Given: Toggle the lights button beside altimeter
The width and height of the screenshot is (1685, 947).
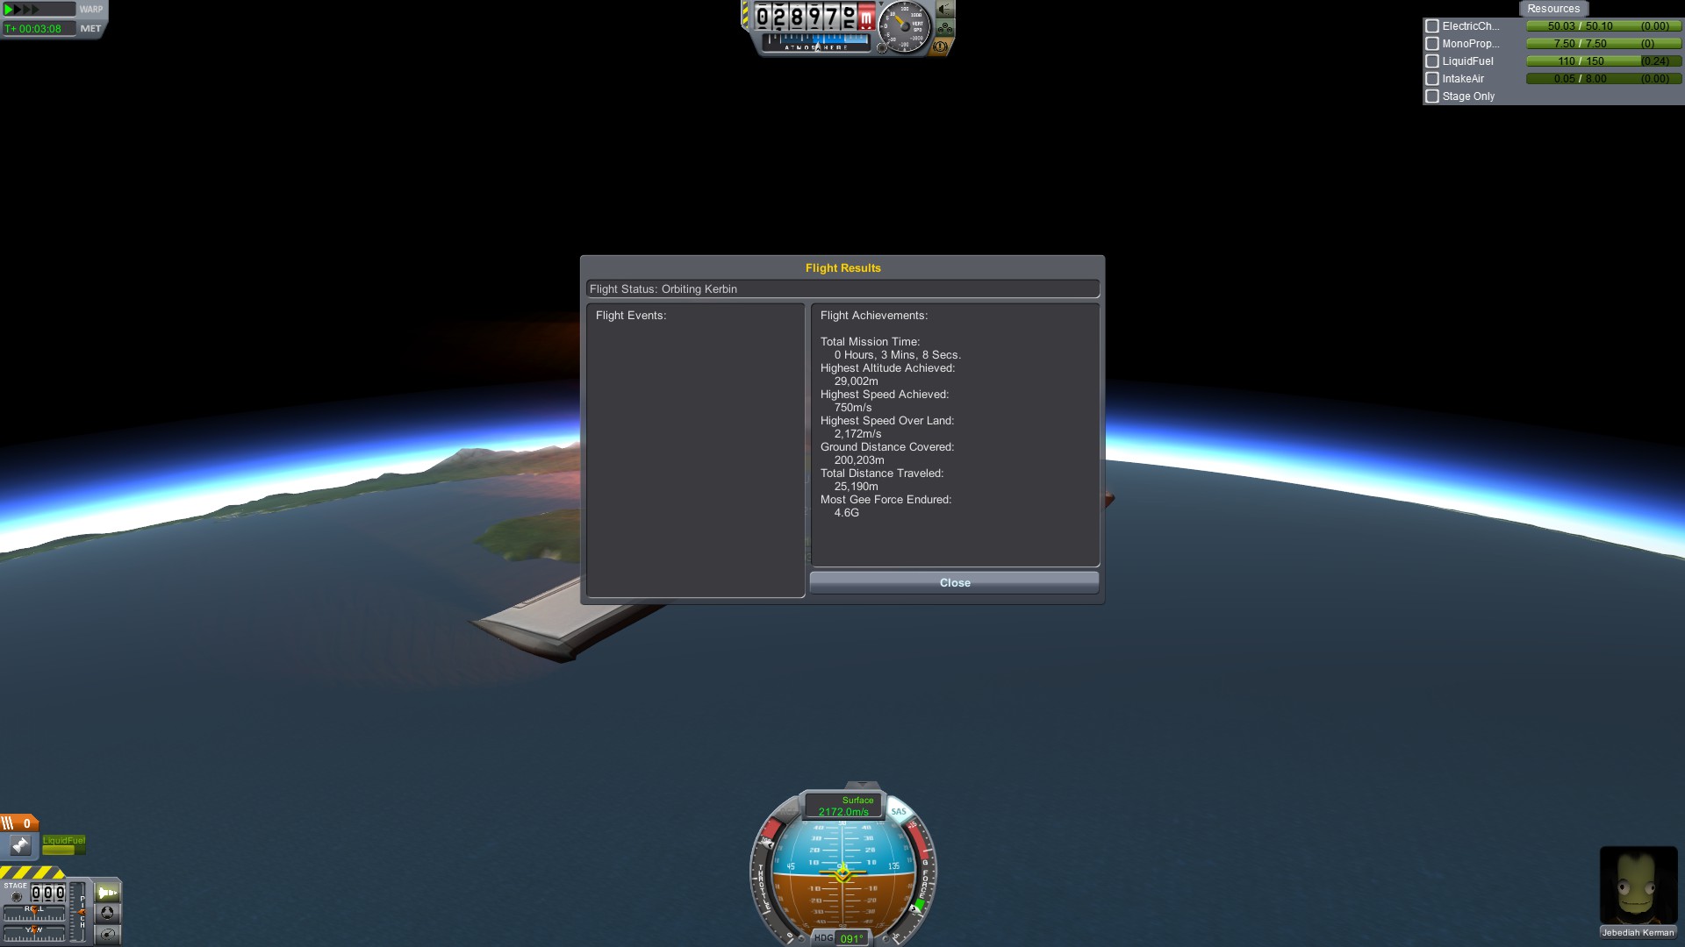Looking at the screenshot, I should point(945,10).
